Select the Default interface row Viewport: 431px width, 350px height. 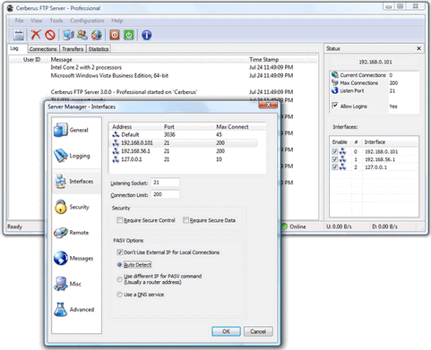[185, 134]
